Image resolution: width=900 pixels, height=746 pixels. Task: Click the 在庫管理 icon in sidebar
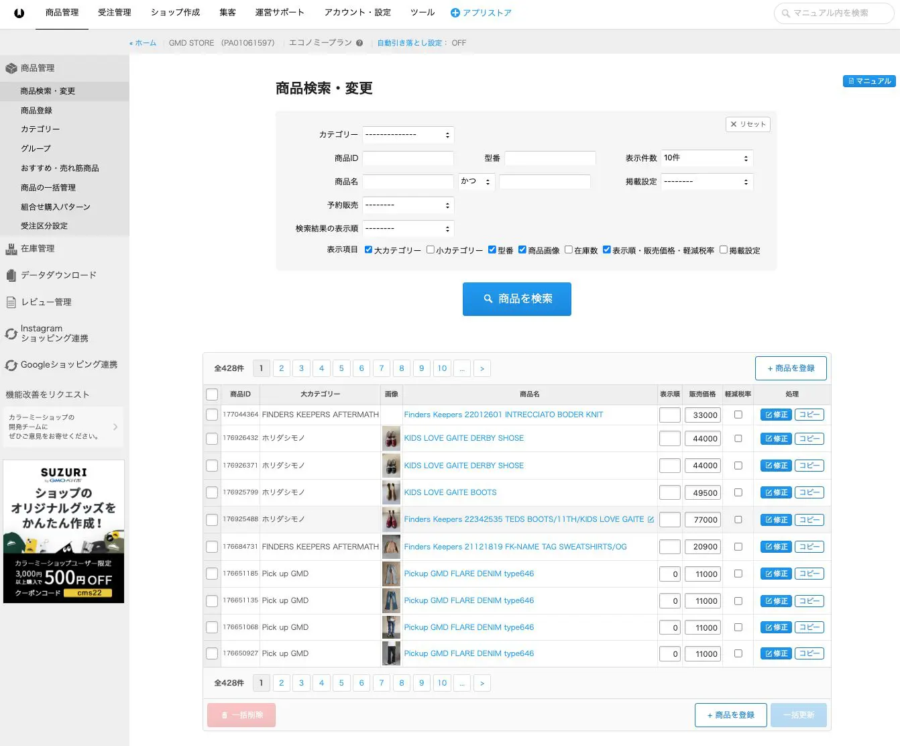coord(11,249)
